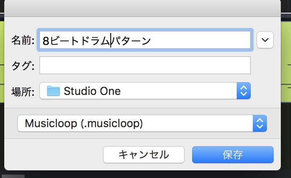Place cursor before 8 in the filename
This screenshot has width=291, height=178.
(x=43, y=40)
